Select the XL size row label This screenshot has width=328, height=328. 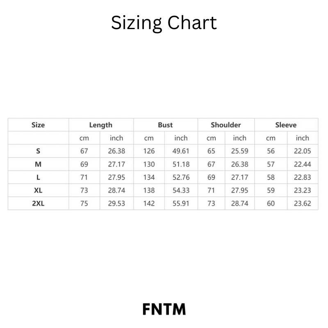(x=38, y=190)
